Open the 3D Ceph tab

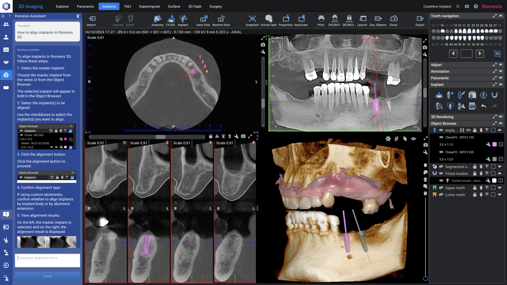195,7
